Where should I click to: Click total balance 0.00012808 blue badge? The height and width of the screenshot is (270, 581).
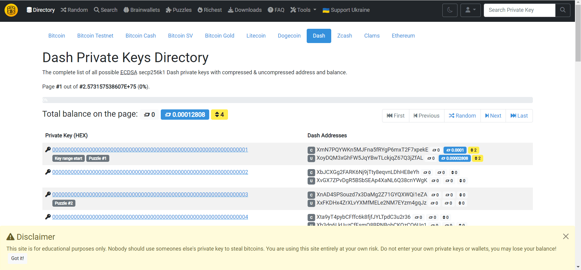(x=185, y=115)
